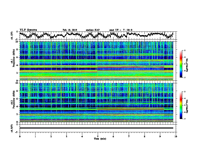This screenshot has height=153, width=198.
Task: Click the time axis tick label '6'
Action: (113, 136)
